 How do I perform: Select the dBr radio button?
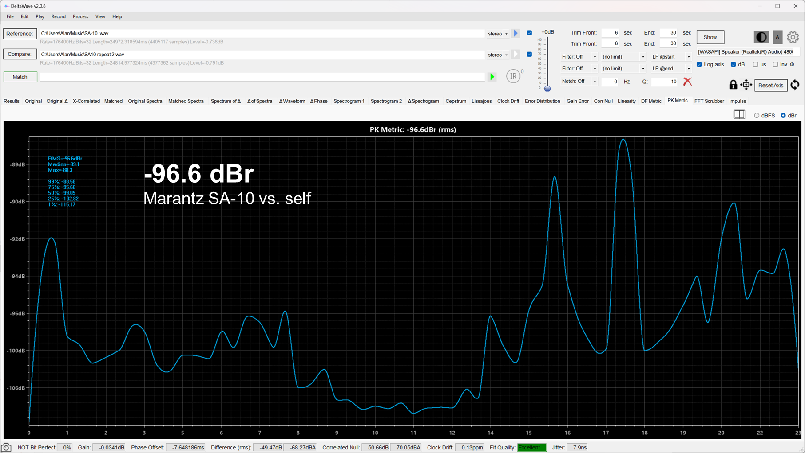(x=783, y=116)
